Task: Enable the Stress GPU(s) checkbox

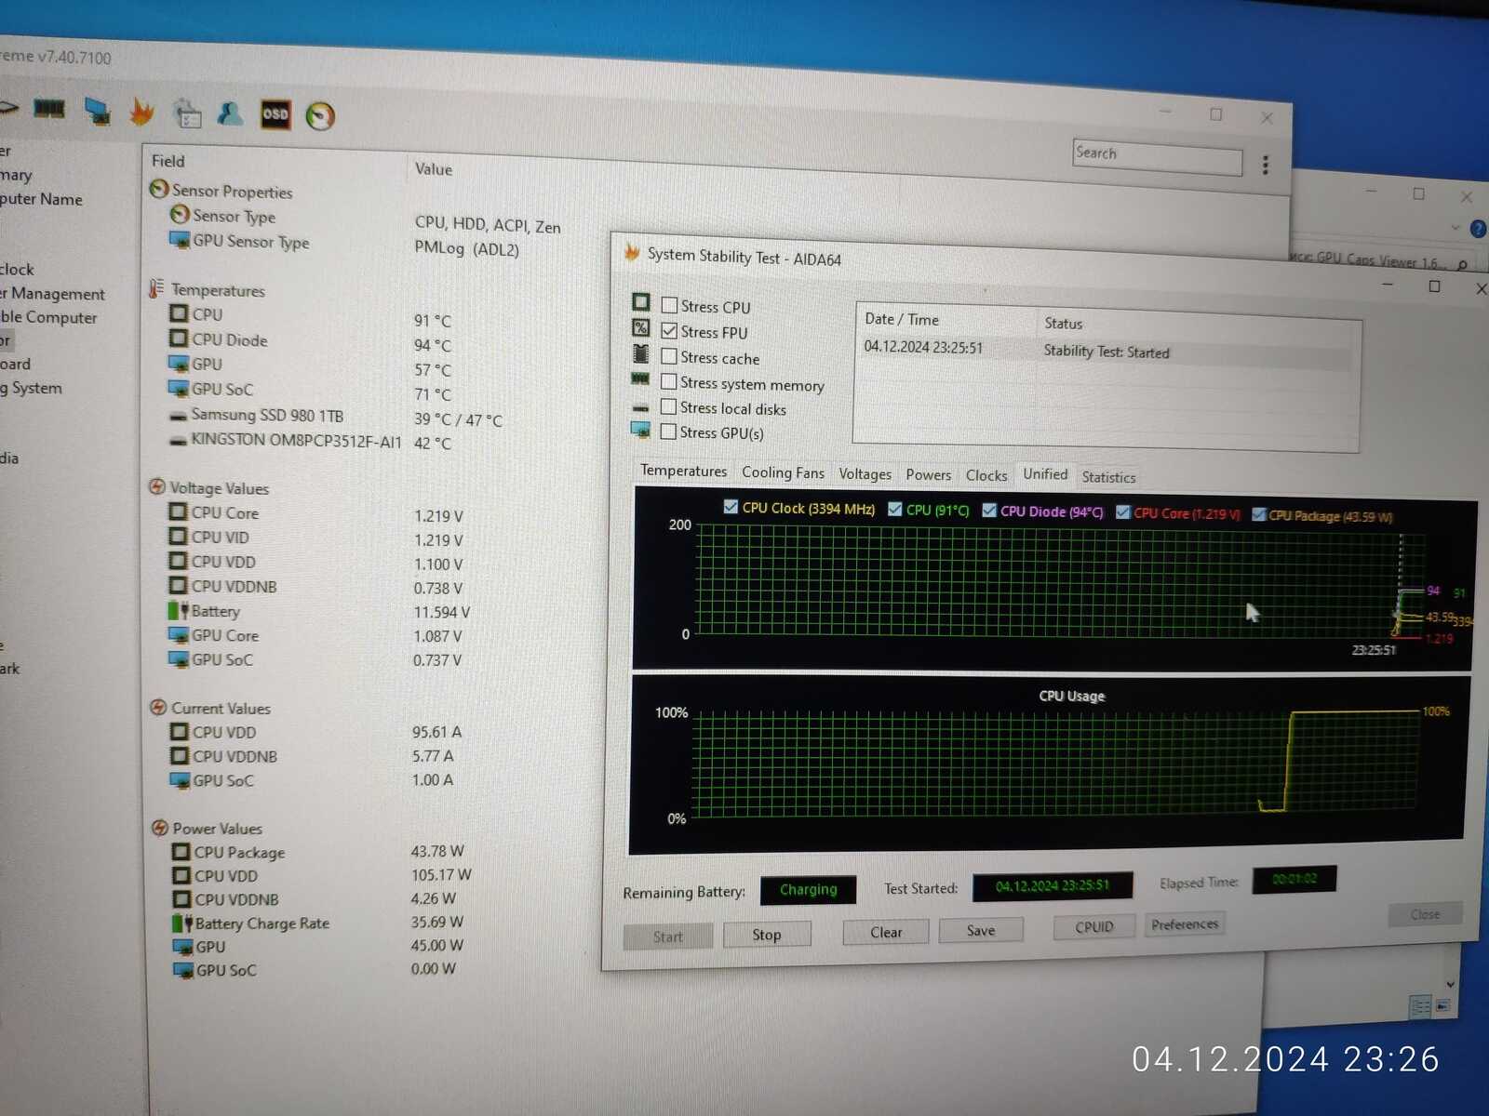Action: tap(668, 432)
